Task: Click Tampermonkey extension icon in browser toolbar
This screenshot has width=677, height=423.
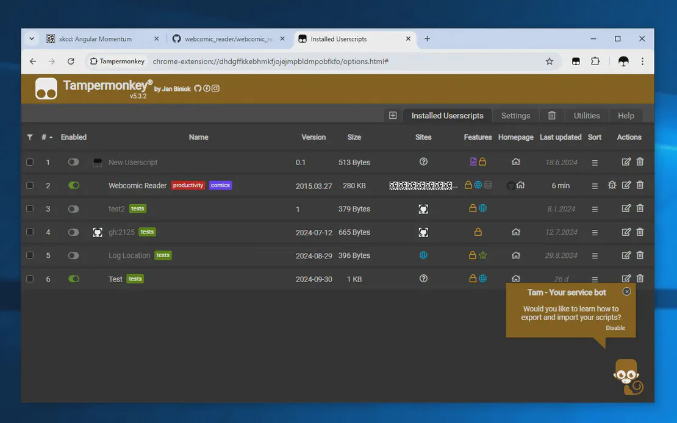Action: tap(576, 62)
